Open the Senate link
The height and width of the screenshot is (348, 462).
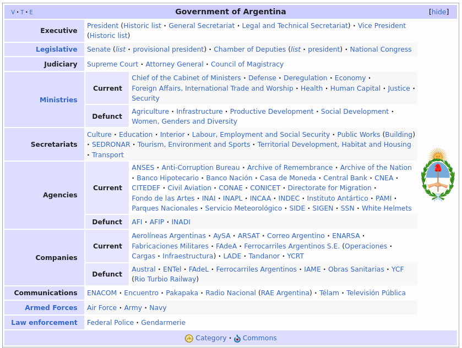99,49
